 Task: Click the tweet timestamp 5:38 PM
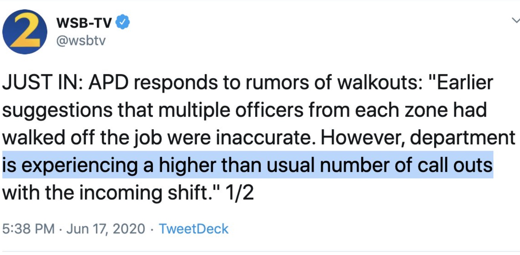[28, 229]
